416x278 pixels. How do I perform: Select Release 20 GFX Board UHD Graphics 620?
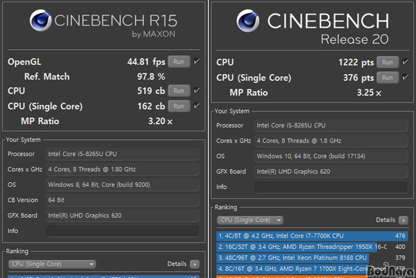coord(331,172)
